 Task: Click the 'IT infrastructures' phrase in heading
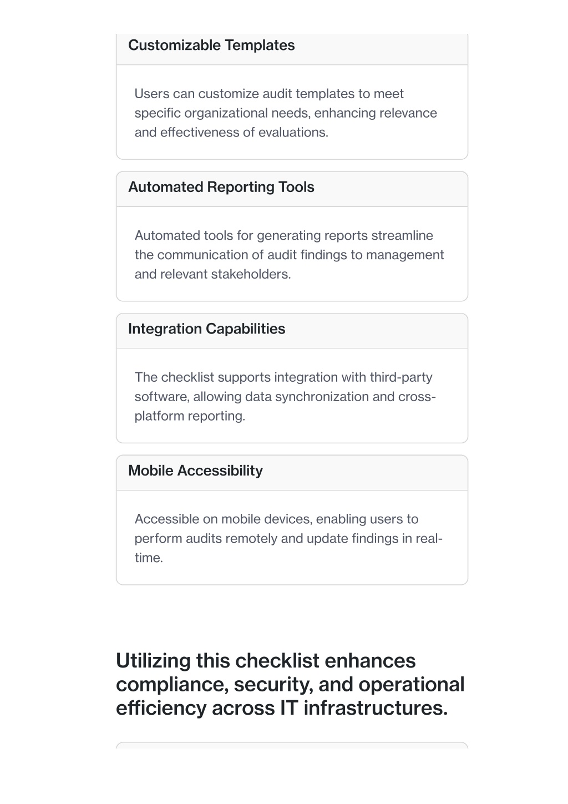pyautogui.click(x=363, y=708)
